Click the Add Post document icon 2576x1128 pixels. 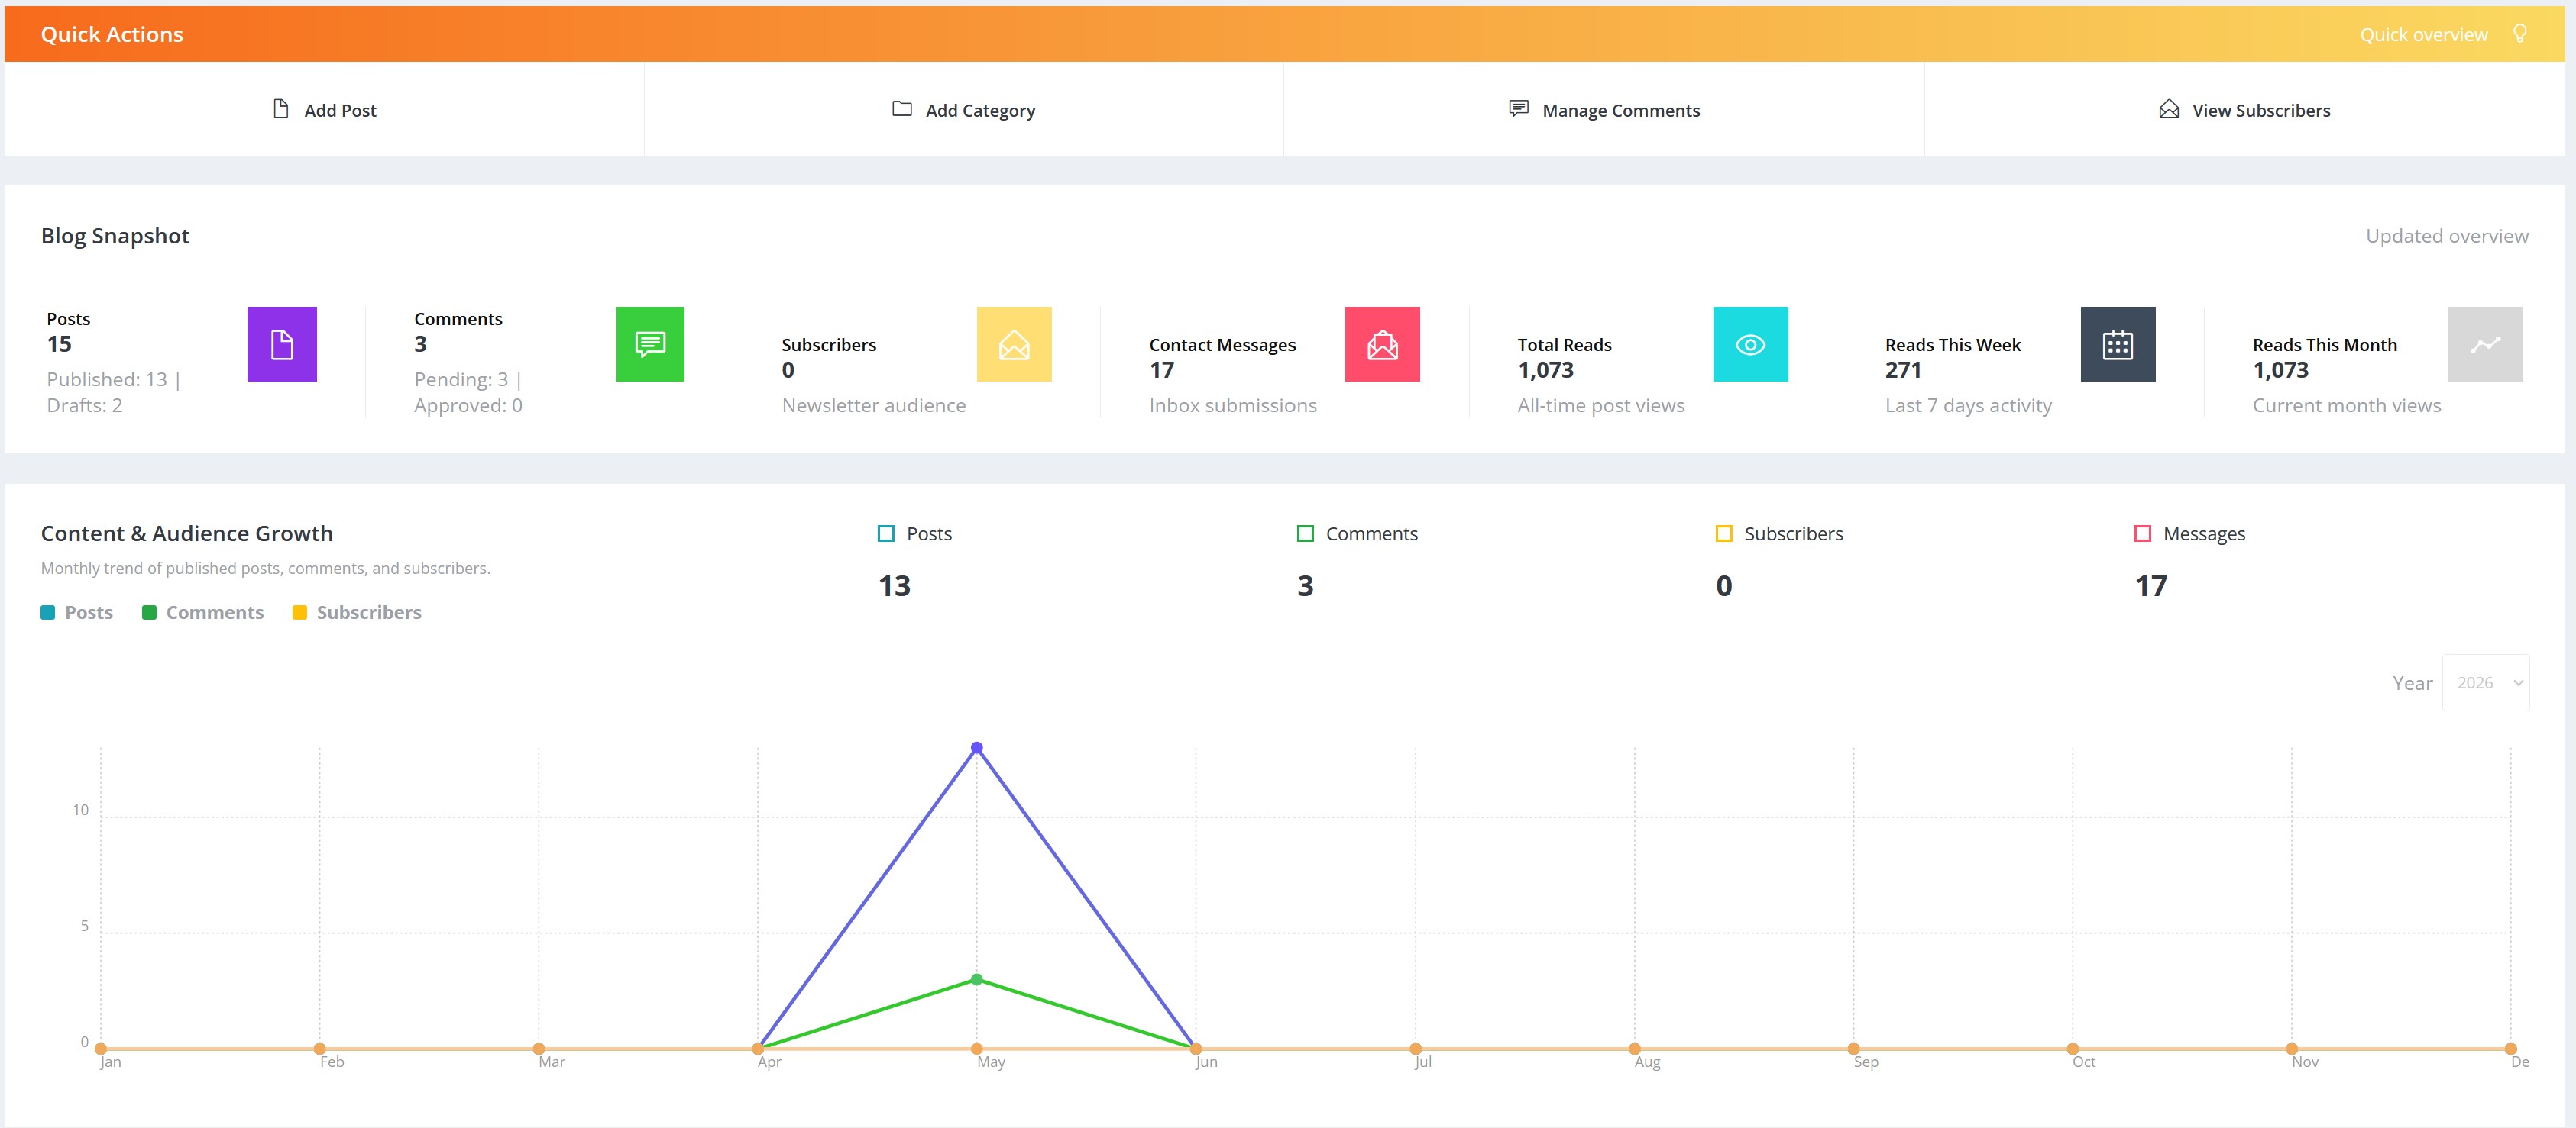pyautogui.click(x=281, y=109)
